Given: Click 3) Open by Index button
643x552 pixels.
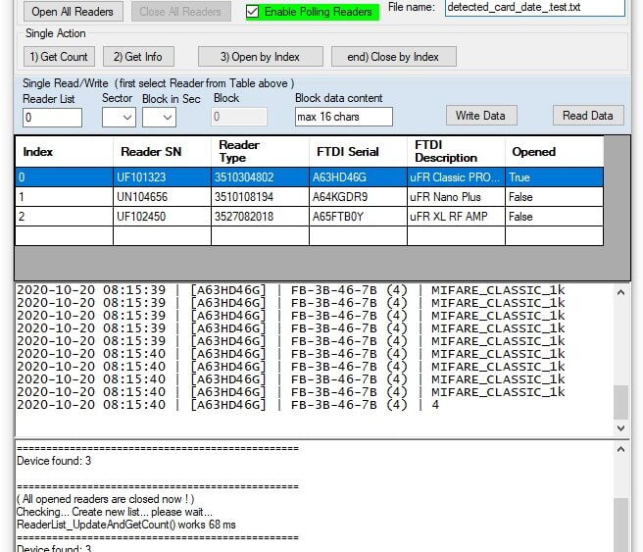Looking at the screenshot, I should click(260, 56).
